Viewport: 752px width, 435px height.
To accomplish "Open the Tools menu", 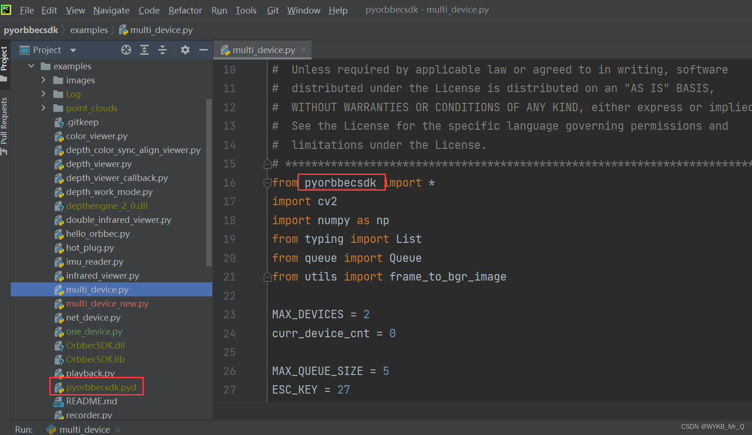I will (246, 10).
